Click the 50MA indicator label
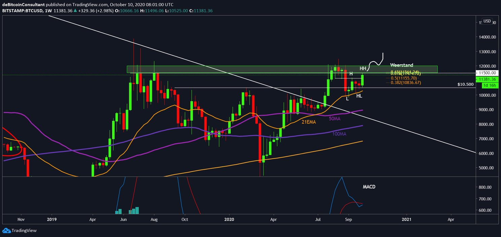Viewport: 501px width, 237px height. coord(335,118)
